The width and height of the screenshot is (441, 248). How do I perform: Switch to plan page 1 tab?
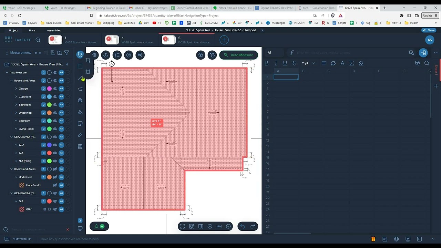click(x=74, y=40)
